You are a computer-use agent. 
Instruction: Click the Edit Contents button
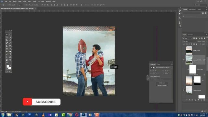click(x=162, y=83)
